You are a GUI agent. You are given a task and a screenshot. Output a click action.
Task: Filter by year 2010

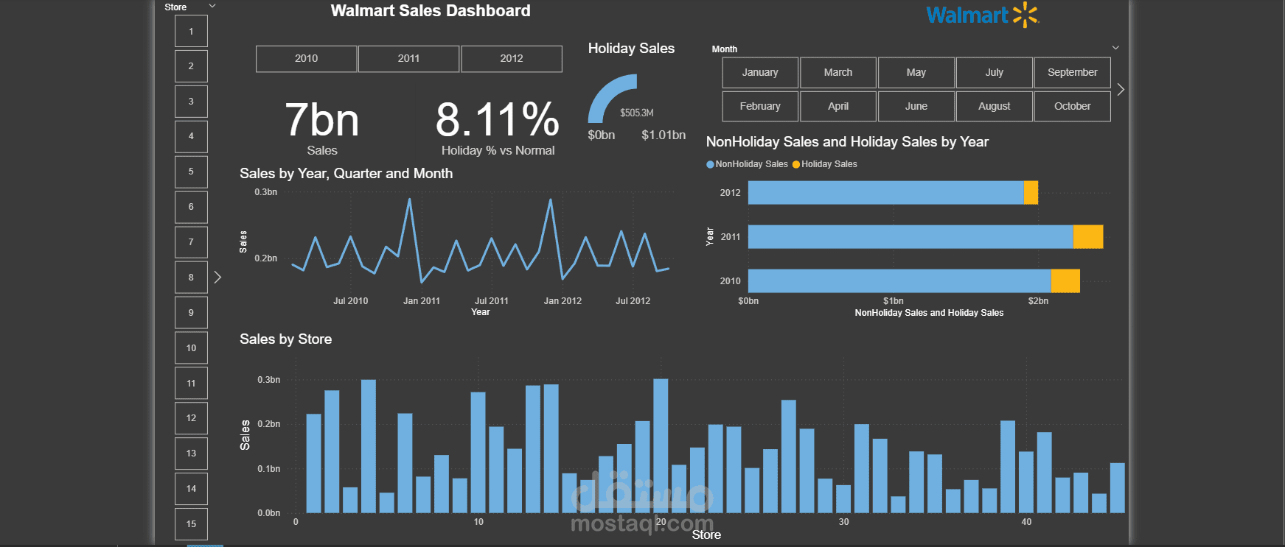pos(306,59)
